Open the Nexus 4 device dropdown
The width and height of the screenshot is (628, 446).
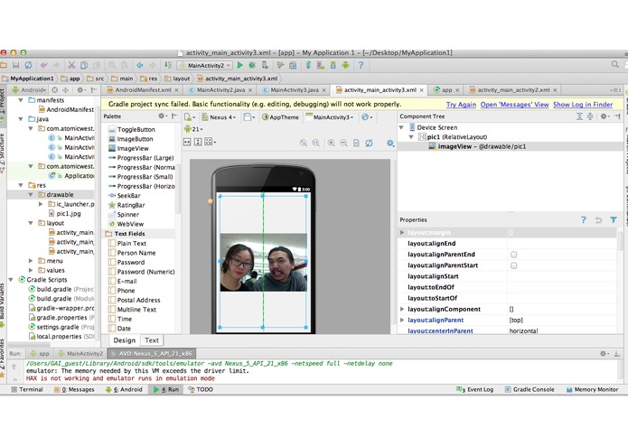219,117
